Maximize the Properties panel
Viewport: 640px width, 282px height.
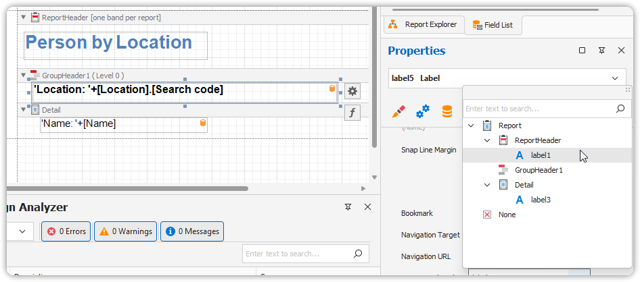(x=582, y=51)
